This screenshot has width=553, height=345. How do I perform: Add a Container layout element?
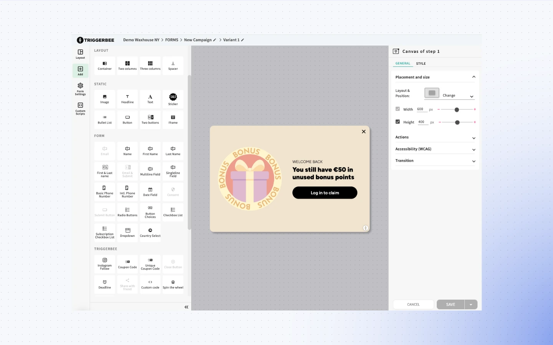(x=104, y=66)
